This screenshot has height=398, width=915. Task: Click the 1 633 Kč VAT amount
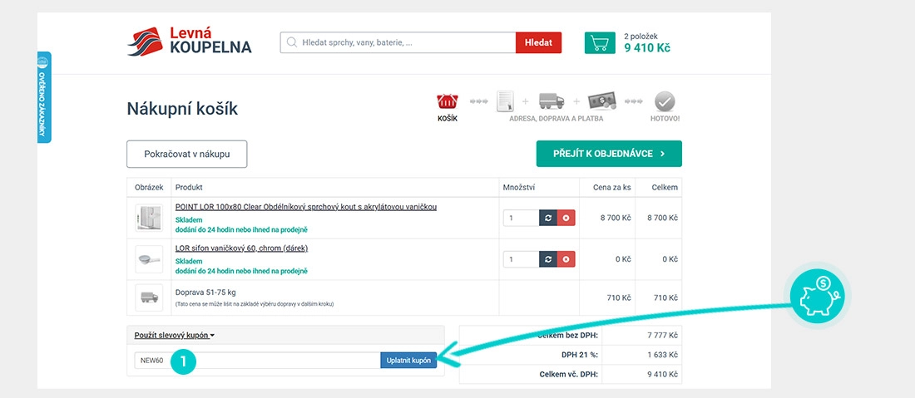click(662, 355)
